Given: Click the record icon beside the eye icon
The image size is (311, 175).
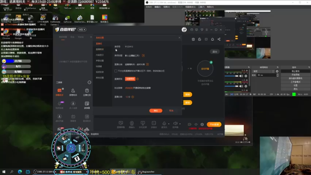Looking at the screenshot, I should point(189,124).
